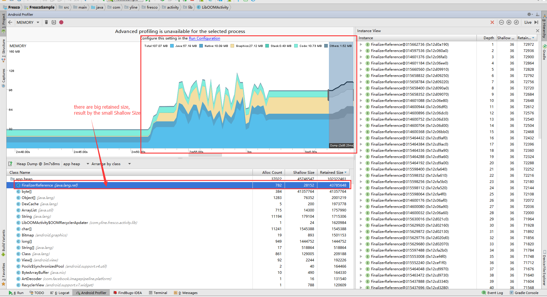Open the Device File Explorer side tab
This screenshot has height=297, width=547.
point(544,268)
